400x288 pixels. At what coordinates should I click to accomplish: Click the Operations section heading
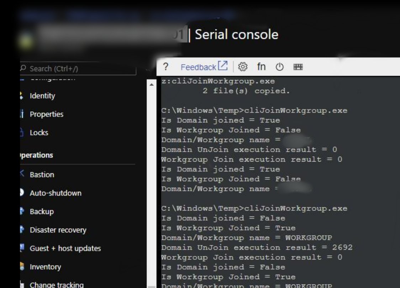coord(37,155)
